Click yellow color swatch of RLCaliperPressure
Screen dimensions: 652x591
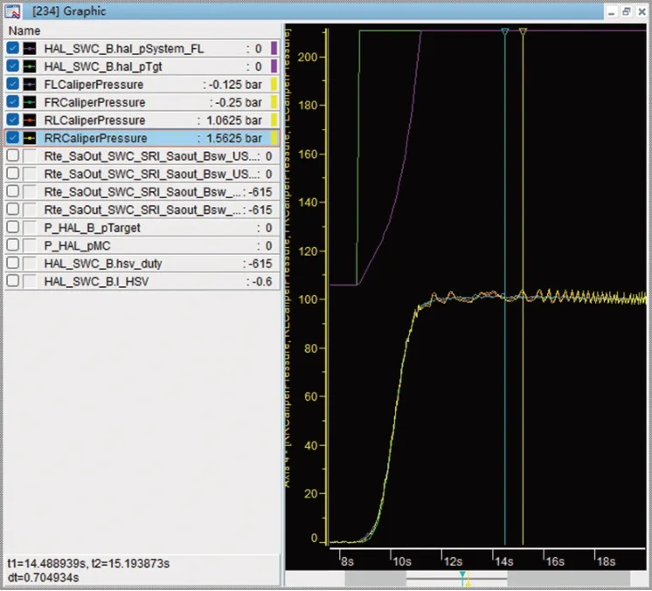pyautogui.click(x=274, y=120)
